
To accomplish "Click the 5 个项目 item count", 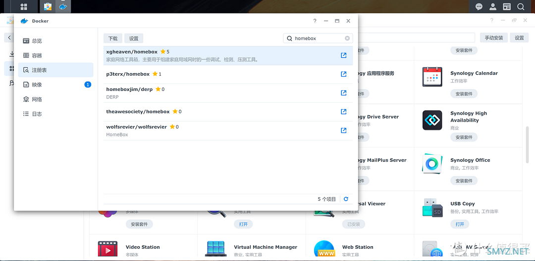I will pos(327,199).
